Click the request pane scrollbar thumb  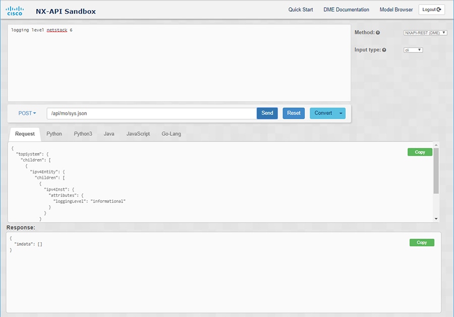point(436,171)
